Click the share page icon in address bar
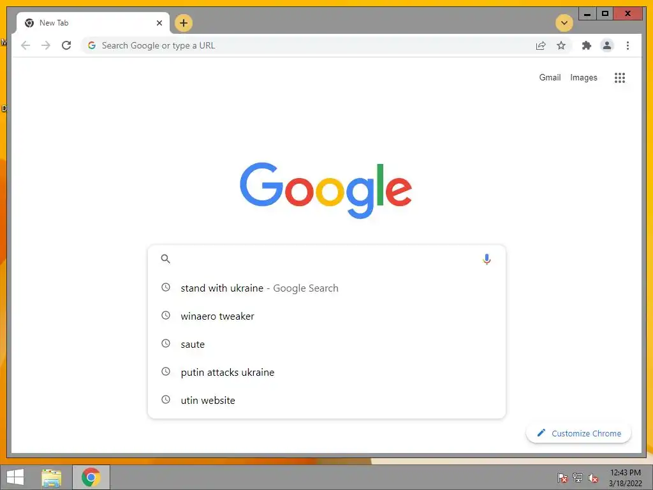Screen dimensions: 653x490 (541, 45)
